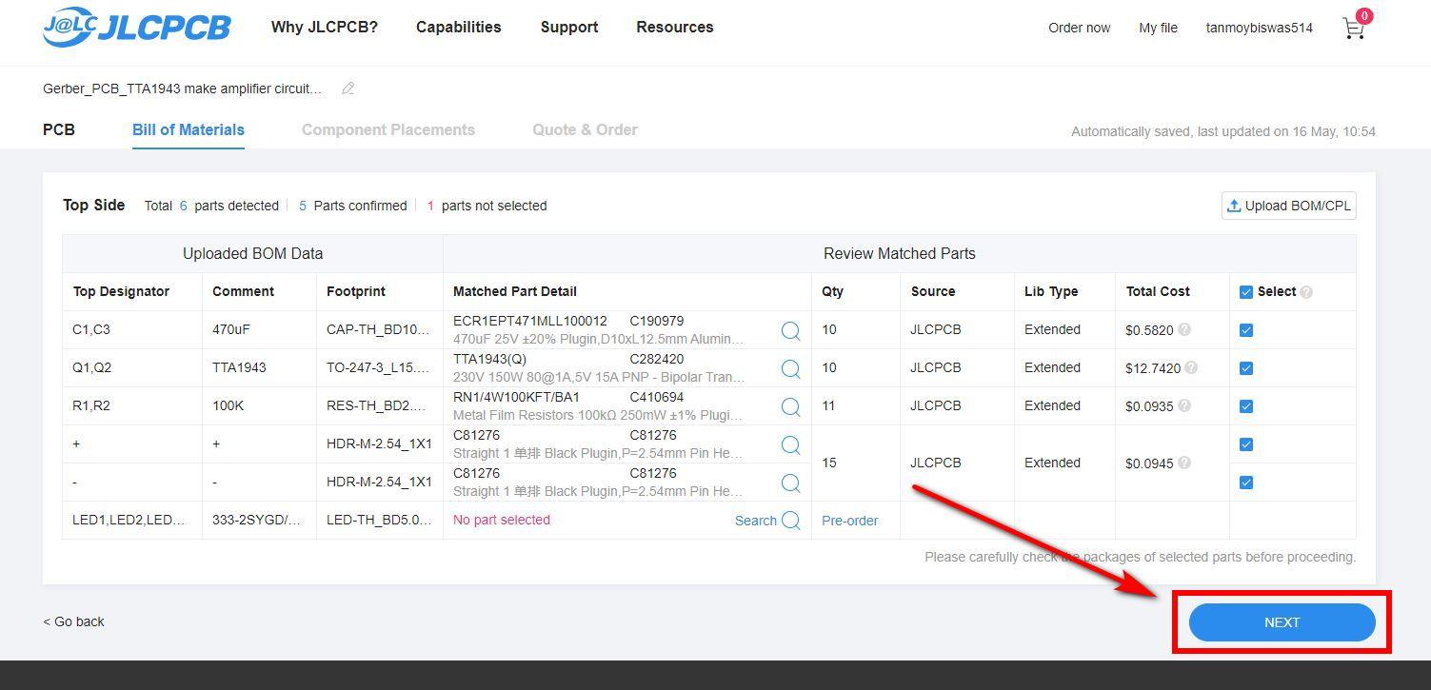Screen dimensions: 1431x690
Task: Click part number C190979
Action: tap(657, 321)
